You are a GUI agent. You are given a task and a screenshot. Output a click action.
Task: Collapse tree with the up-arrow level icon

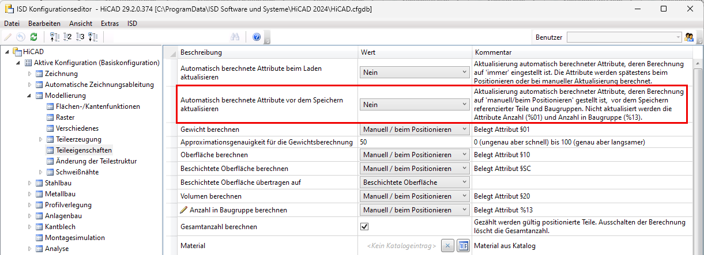pos(55,37)
